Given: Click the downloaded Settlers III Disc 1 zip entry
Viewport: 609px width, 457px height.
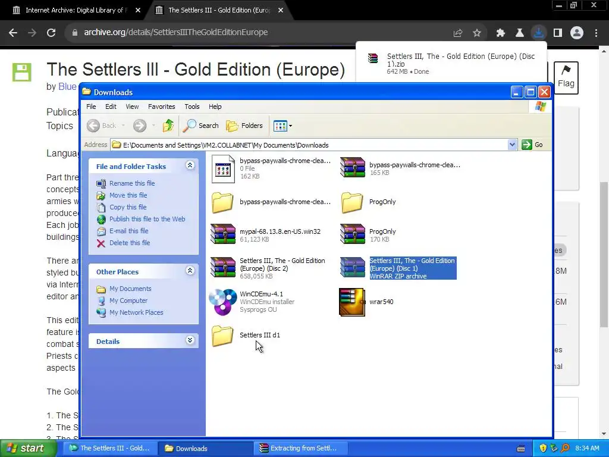Looking at the screenshot, I should coord(451,63).
